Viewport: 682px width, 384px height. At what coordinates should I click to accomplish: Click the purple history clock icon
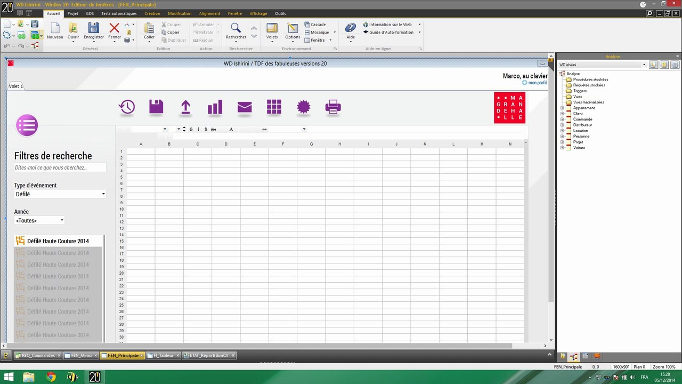click(127, 107)
